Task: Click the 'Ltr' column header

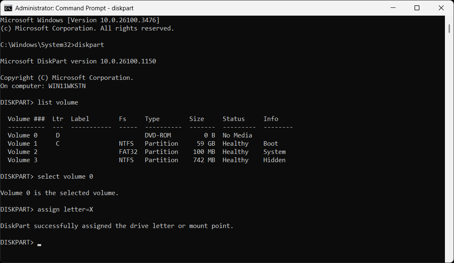Action: (x=58, y=119)
